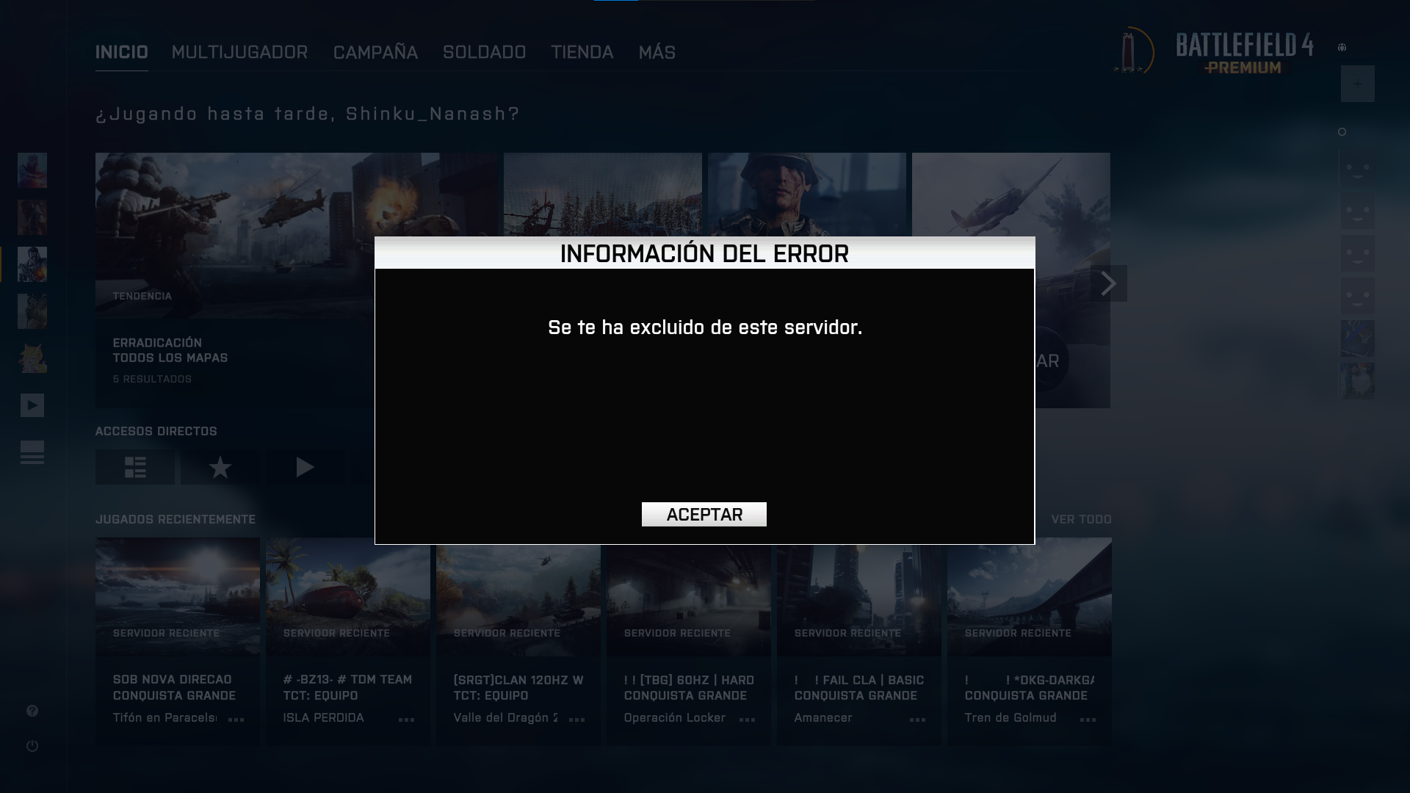Select the second game tile in left sidebar
Screen dimensions: 1410x793
click(x=32, y=217)
